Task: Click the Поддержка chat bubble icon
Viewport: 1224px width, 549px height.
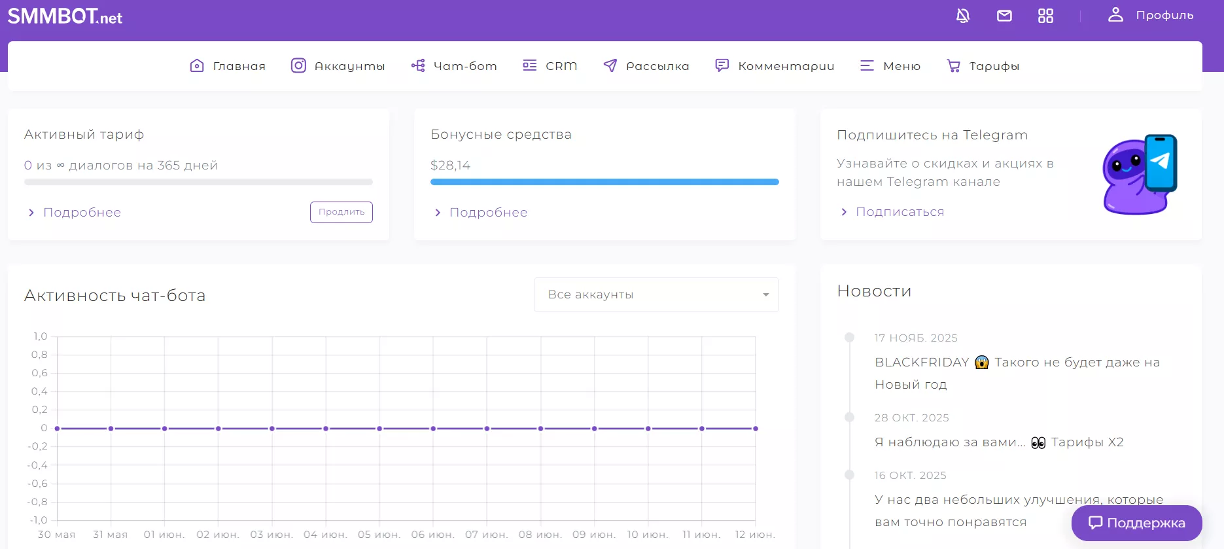Action: (1095, 523)
